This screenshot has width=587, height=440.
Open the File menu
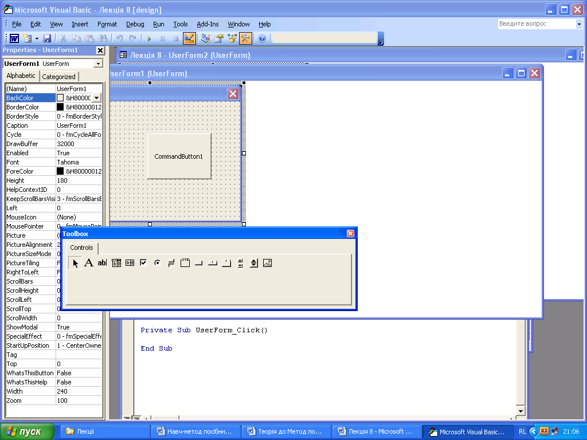17,24
